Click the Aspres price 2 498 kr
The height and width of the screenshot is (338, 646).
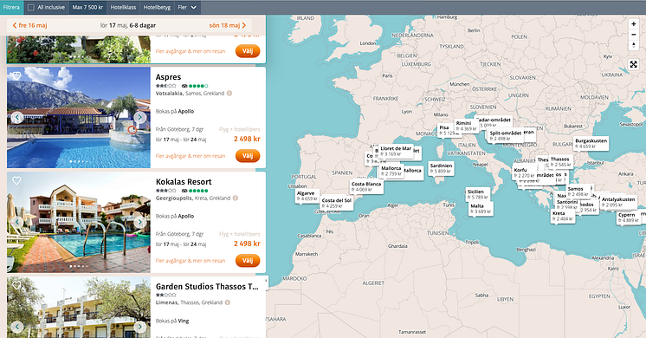[247, 139]
